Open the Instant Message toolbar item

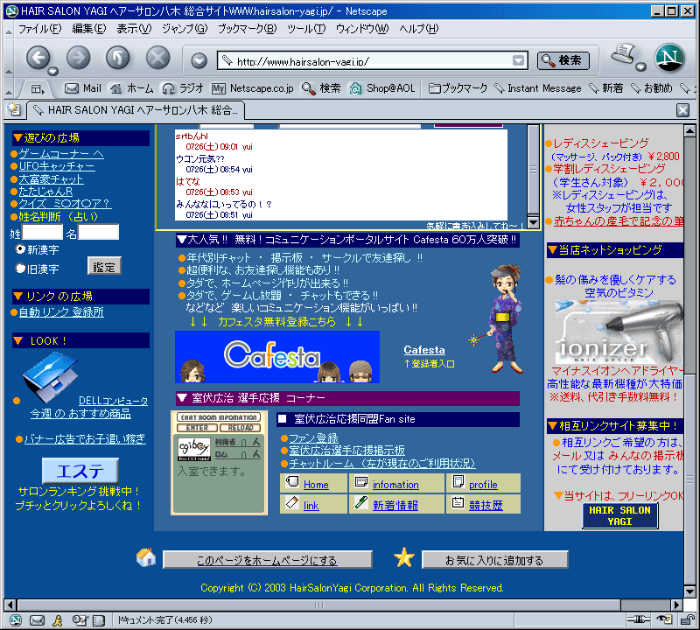[538, 88]
